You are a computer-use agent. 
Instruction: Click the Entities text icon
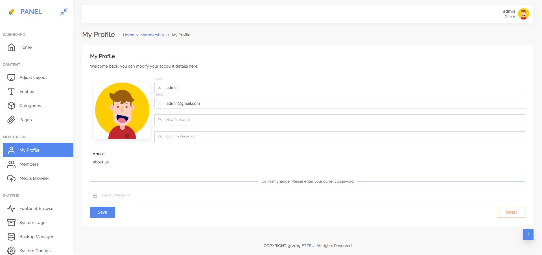click(x=11, y=92)
